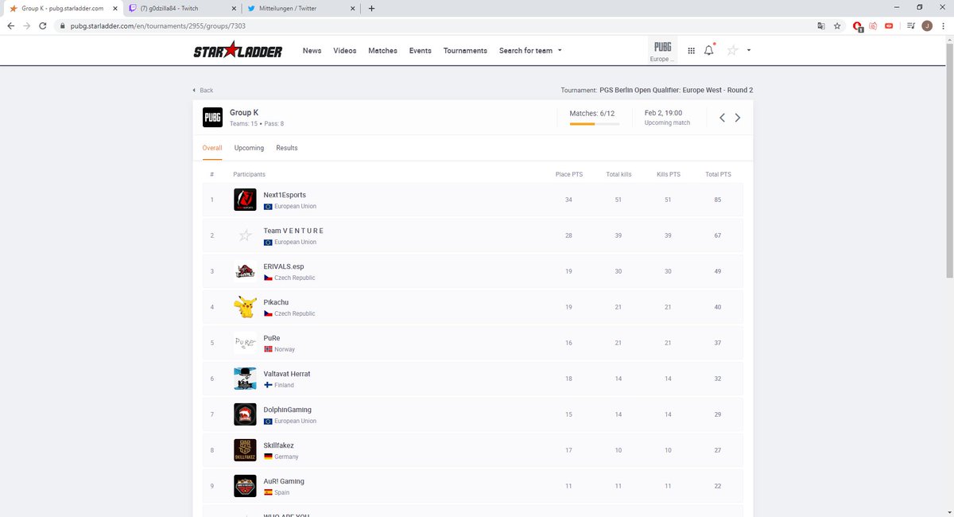954x517 pixels.
Task: Open Skillfakez team name
Action: (x=279, y=445)
